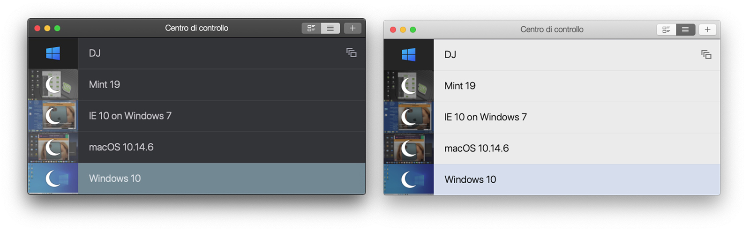Image resolution: width=750 pixels, height=231 pixels.
Task: Select macOS 10.14.6 name in dark window
Action: click(121, 147)
